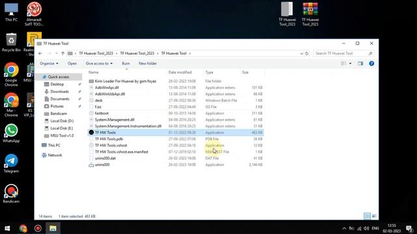The image size is (417, 234).
Task: Select Quick access in navigation pane
Action: (x=59, y=77)
